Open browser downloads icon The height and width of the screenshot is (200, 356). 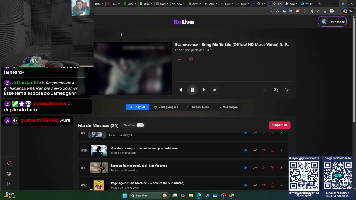coord(325,11)
